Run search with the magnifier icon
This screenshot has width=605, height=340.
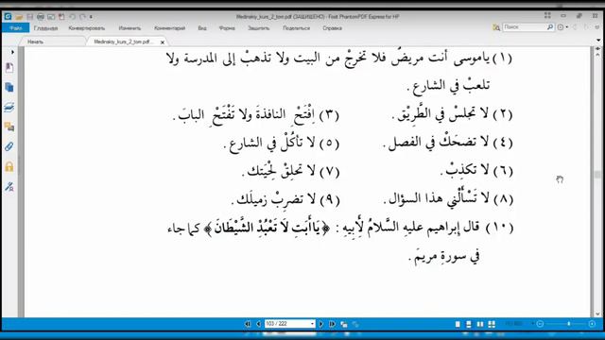550,27
